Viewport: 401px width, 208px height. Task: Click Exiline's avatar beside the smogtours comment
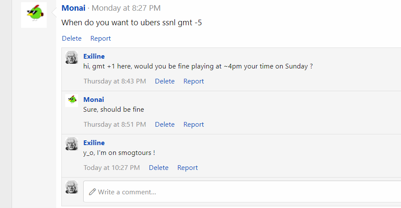(72, 144)
